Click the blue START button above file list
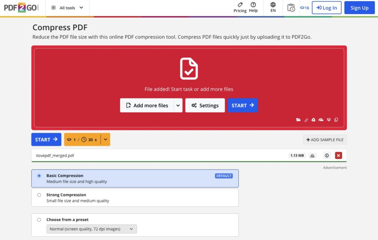The width and height of the screenshot is (378, 240). click(46, 139)
